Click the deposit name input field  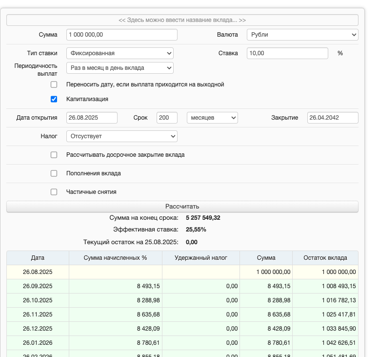(x=182, y=20)
